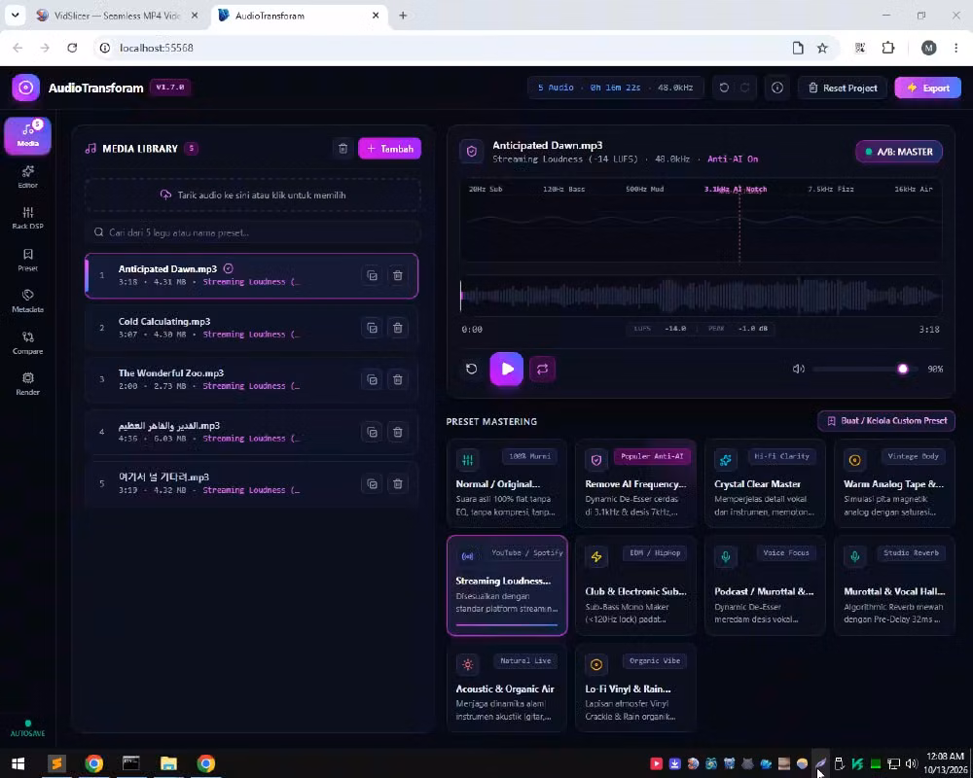
Task: Select Remove AI Frequency preset card
Action: [x=635, y=482]
